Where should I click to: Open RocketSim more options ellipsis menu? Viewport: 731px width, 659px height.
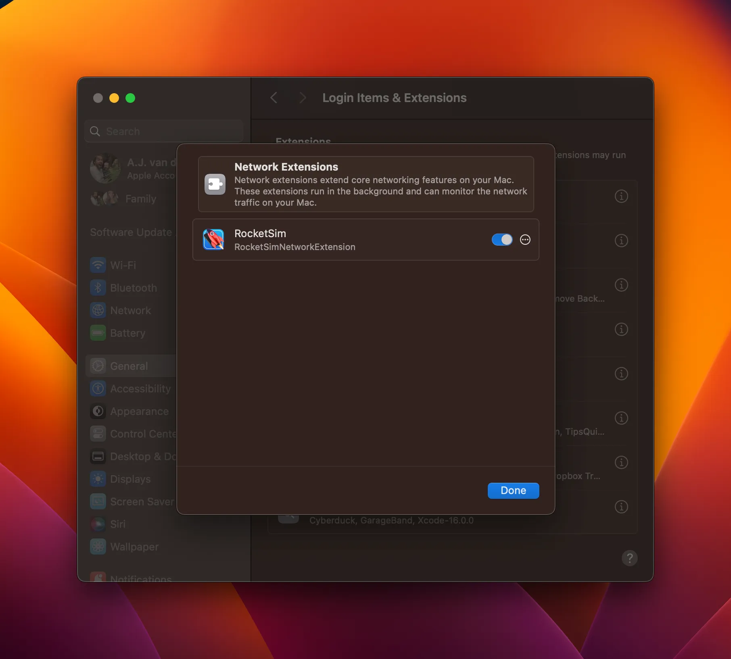(x=525, y=240)
